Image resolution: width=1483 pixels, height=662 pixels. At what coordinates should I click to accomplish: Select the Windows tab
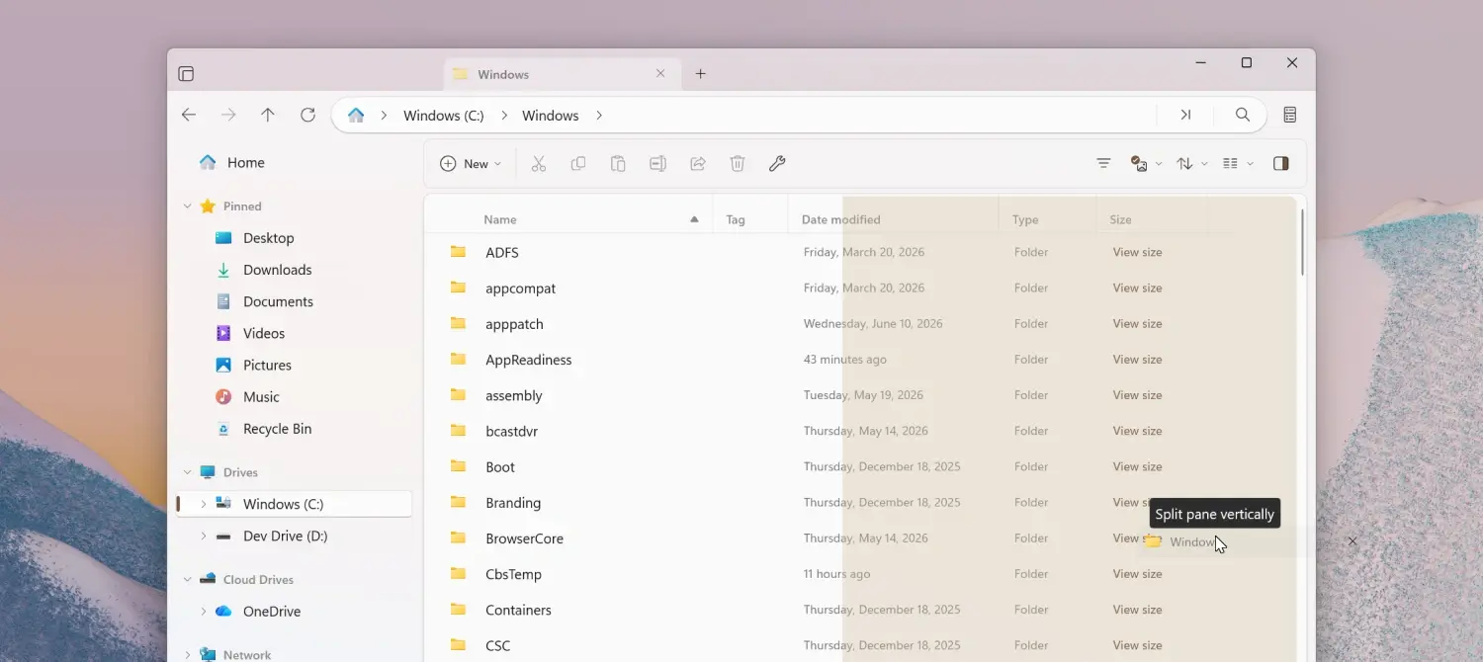coord(562,74)
